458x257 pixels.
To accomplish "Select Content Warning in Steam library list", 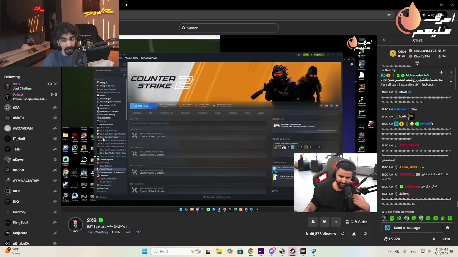I will [x=106, y=166].
